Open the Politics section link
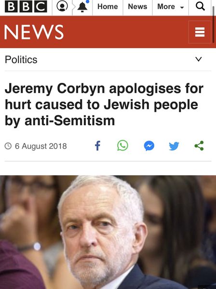 (x=21, y=60)
